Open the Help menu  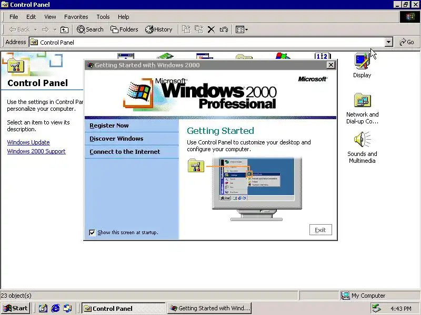pos(124,17)
